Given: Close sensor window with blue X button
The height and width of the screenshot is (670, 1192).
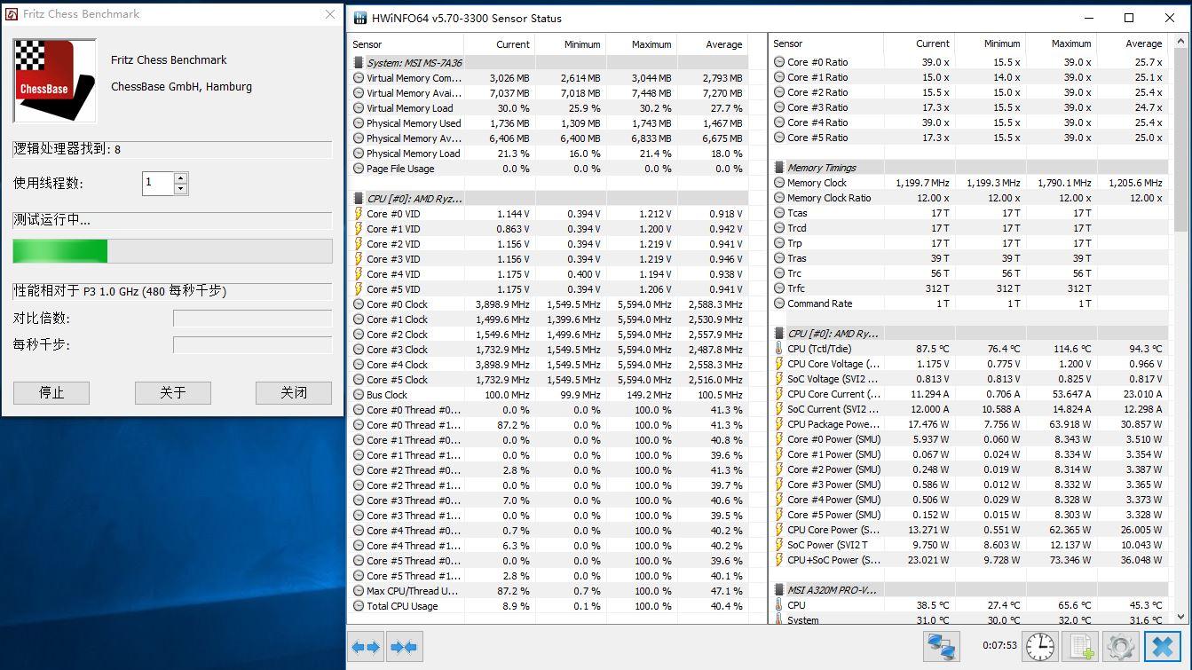Looking at the screenshot, I should (1162, 647).
